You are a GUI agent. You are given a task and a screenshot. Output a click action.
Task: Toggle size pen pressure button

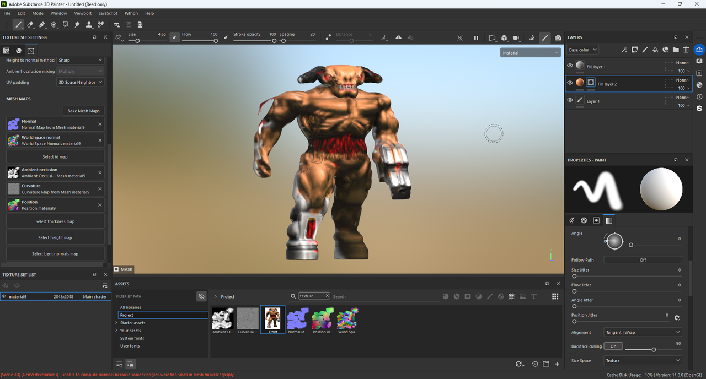click(x=174, y=37)
